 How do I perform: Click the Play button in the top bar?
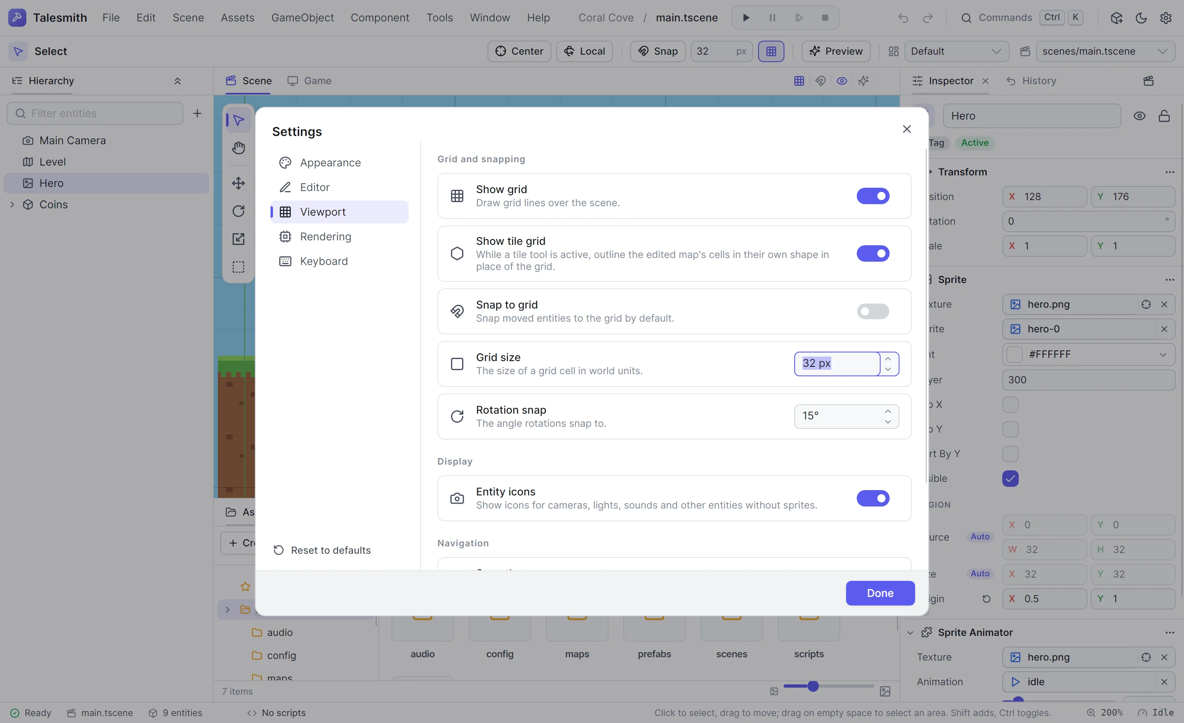point(746,18)
